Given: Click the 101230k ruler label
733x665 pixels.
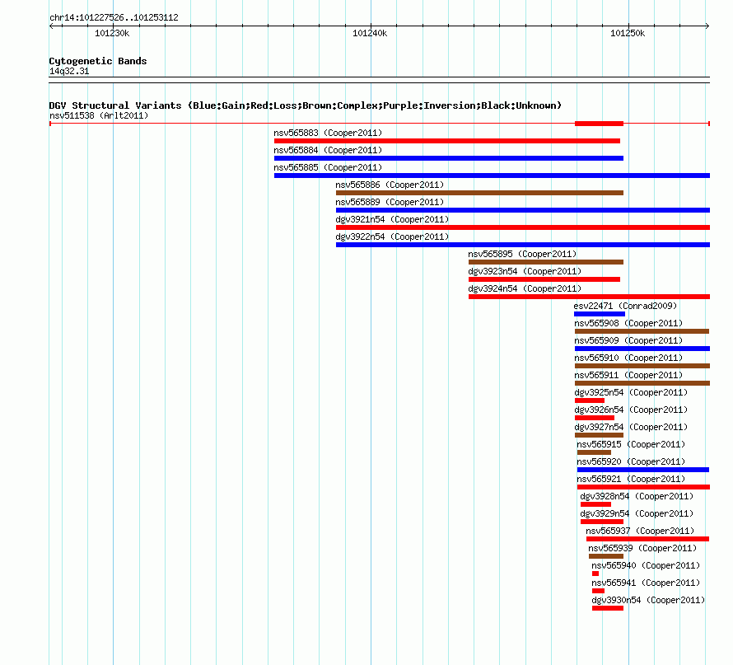Looking at the screenshot, I should pyautogui.click(x=112, y=33).
